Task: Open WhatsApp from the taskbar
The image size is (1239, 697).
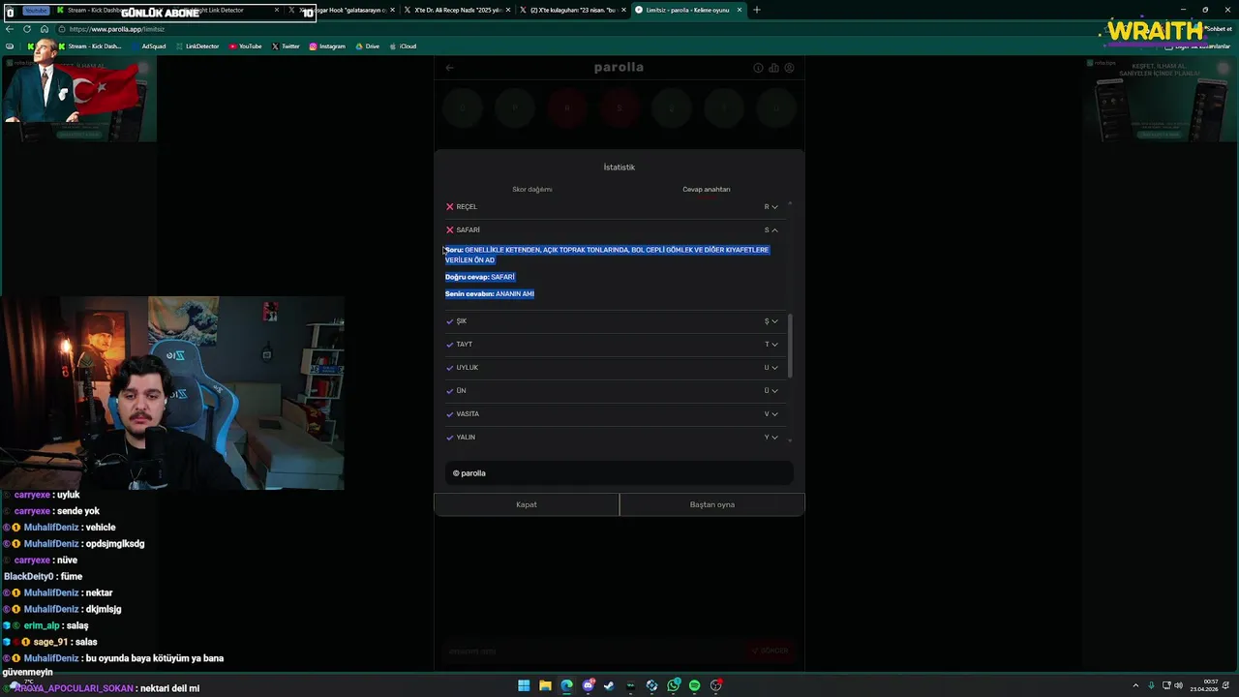Action: point(673,685)
